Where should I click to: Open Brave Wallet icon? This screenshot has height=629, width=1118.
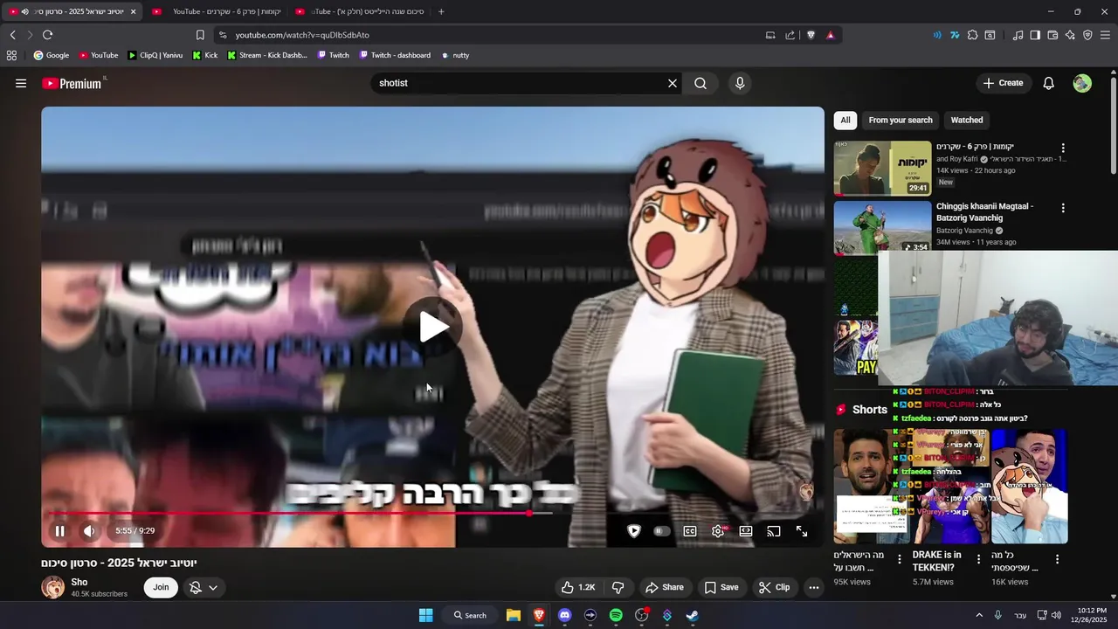(1052, 35)
